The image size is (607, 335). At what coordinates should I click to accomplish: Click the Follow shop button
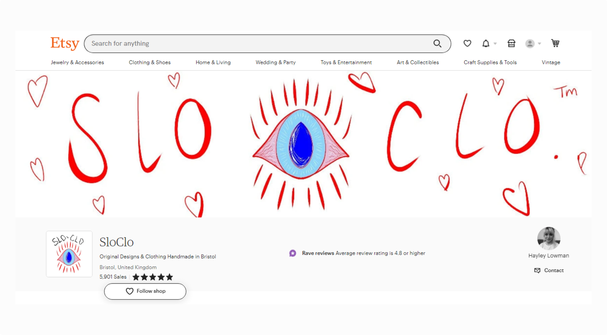point(145,291)
